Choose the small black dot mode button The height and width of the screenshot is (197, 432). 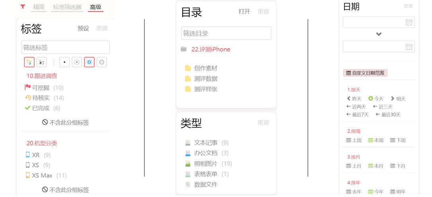coord(64,62)
